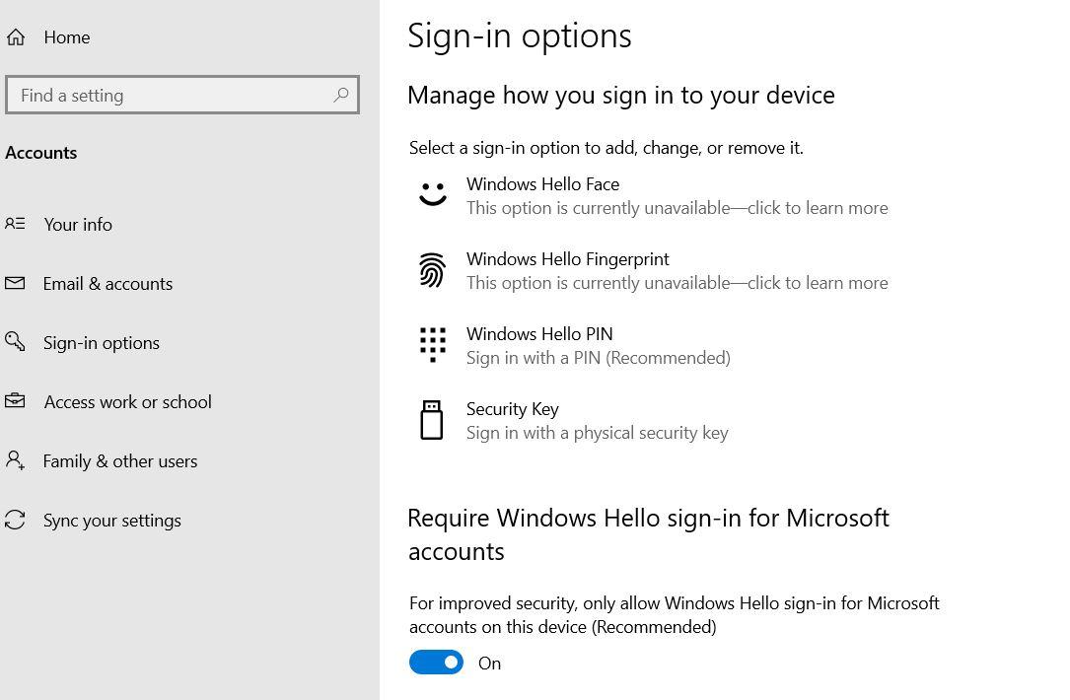Click the Home house icon
Image resolution: width=1070 pixels, height=700 pixels.
tap(16, 37)
